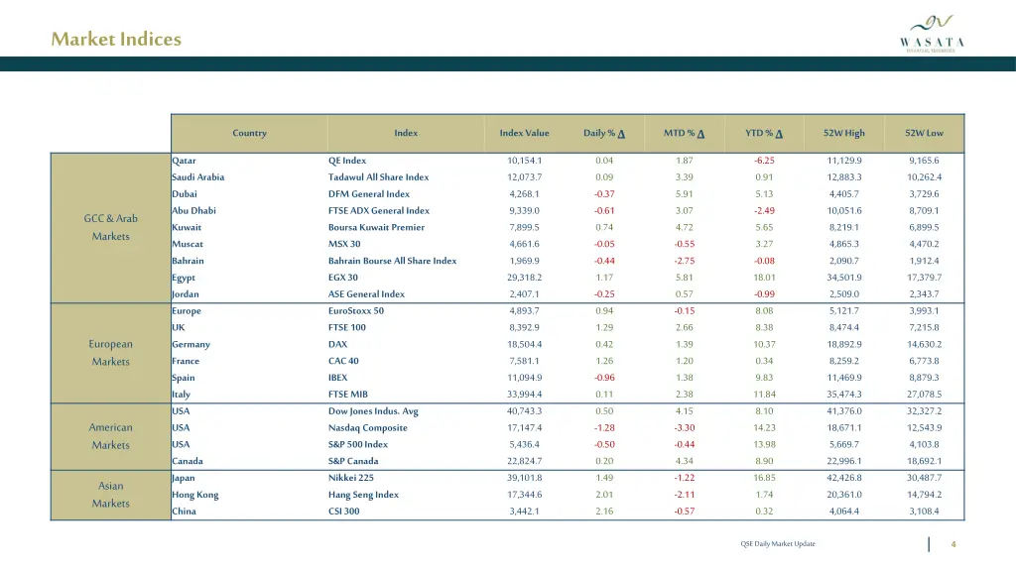Viewport: 1016px width, 571px height.
Task: Click the QSE Daily Market Update footer text
Action: point(779,543)
